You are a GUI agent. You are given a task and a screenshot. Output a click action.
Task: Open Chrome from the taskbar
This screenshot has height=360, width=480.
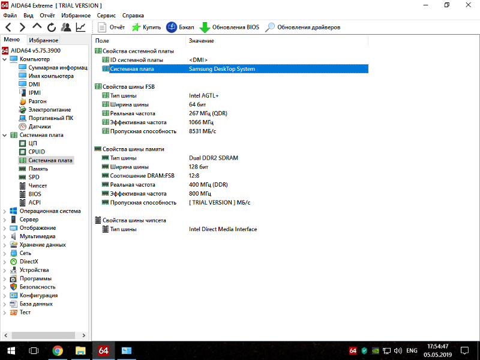tap(58, 350)
